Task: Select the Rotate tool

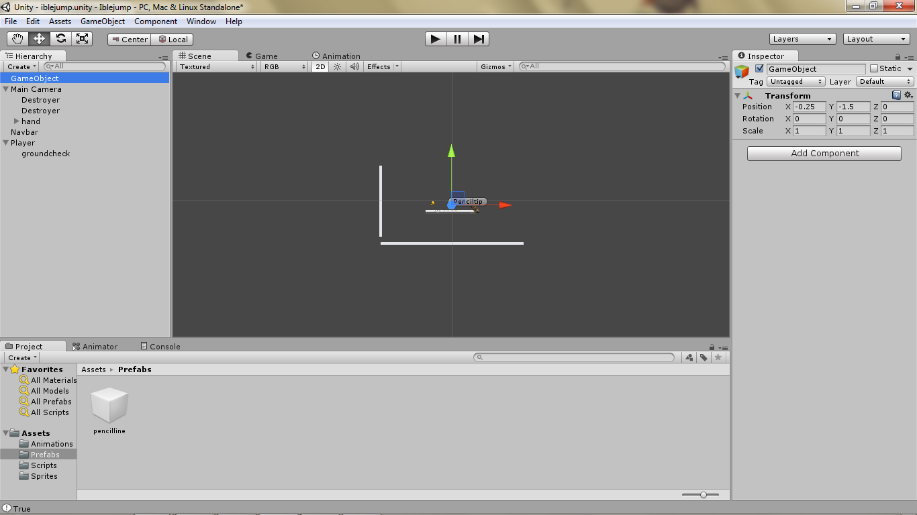Action: [x=60, y=39]
